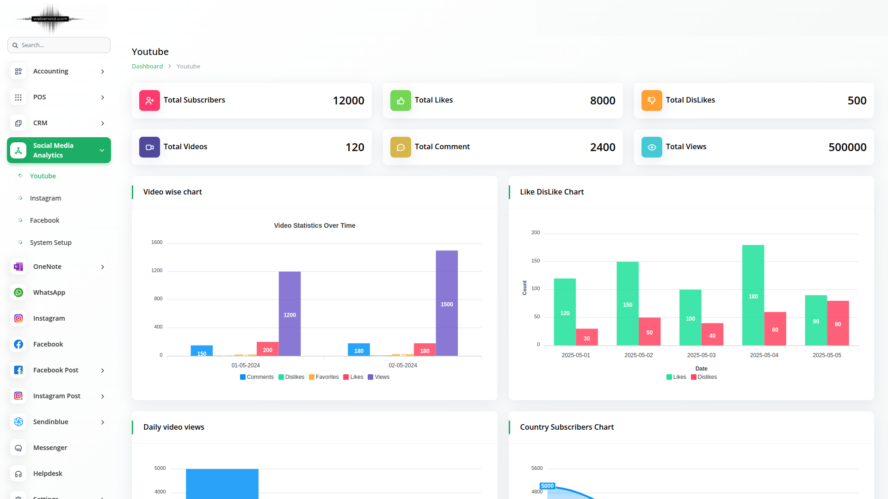Image resolution: width=888 pixels, height=499 pixels.
Task: Click the Total Subscribers pink icon
Action: (149, 100)
